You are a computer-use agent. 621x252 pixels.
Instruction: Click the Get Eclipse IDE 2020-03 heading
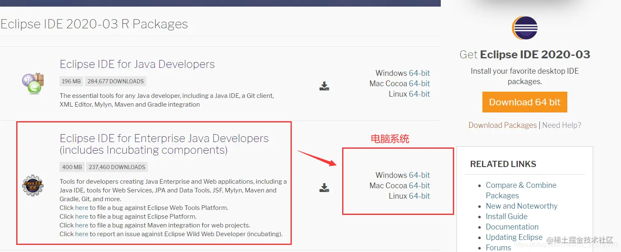524,55
